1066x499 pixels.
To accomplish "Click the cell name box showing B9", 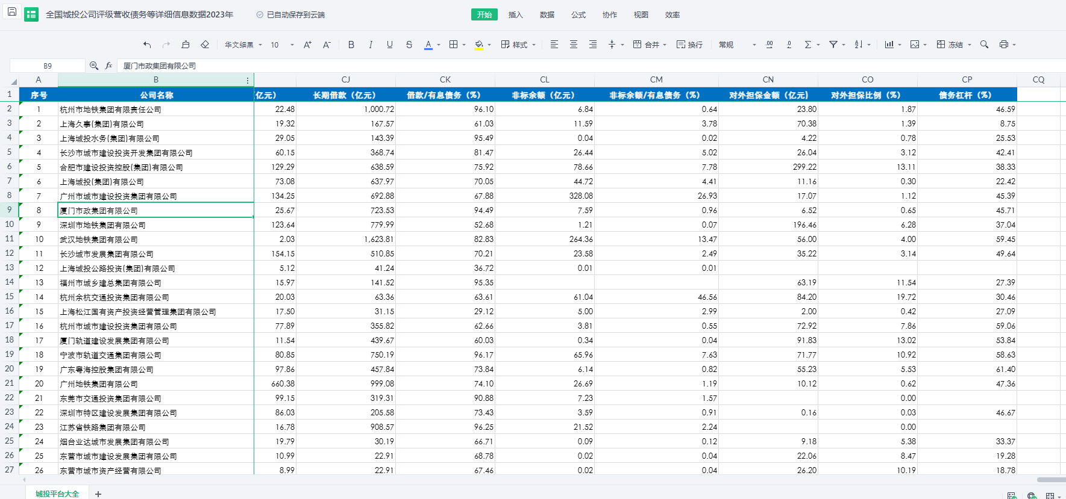I will click(48, 66).
